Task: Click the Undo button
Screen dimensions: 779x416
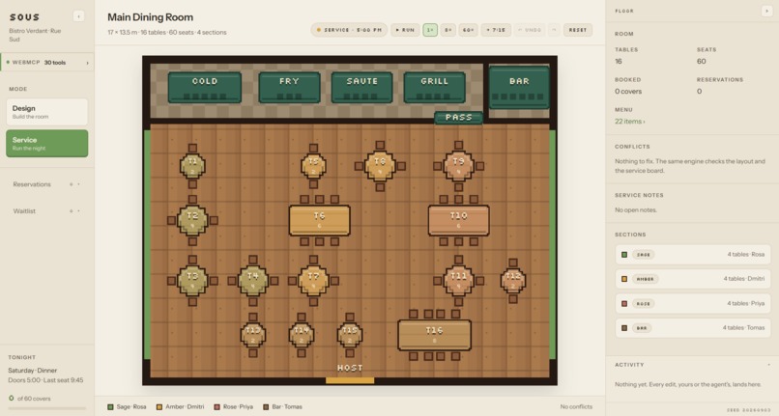Action: pyautogui.click(x=530, y=30)
